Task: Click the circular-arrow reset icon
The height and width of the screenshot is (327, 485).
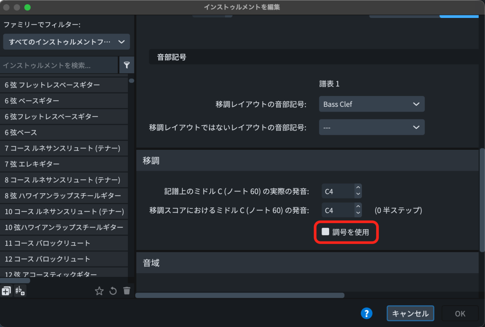Action: (113, 291)
